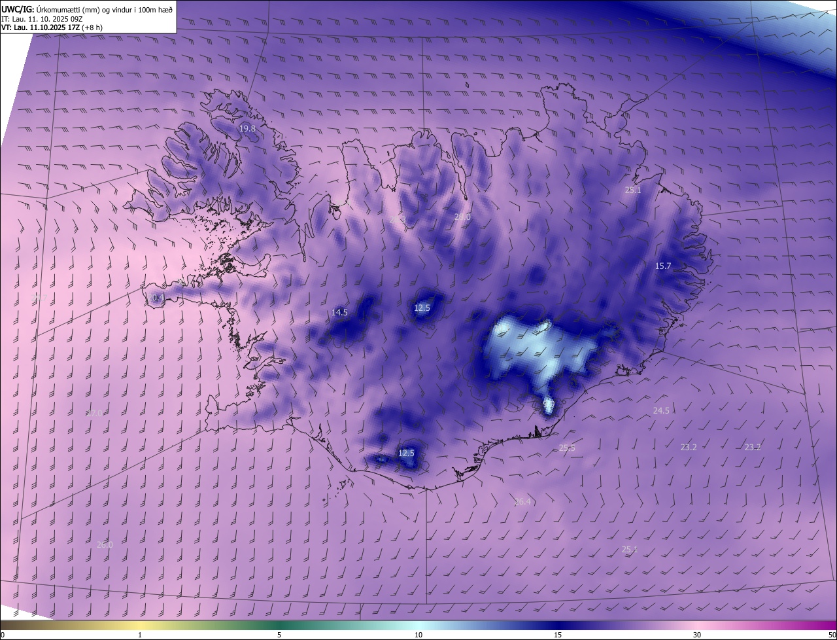The image size is (837, 640).
Task: Click the colorbar tick label 0
Action: click(3, 635)
